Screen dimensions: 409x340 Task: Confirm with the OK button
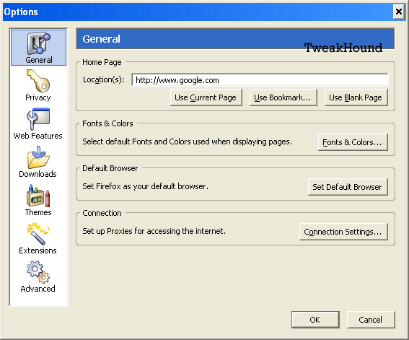[315, 320]
